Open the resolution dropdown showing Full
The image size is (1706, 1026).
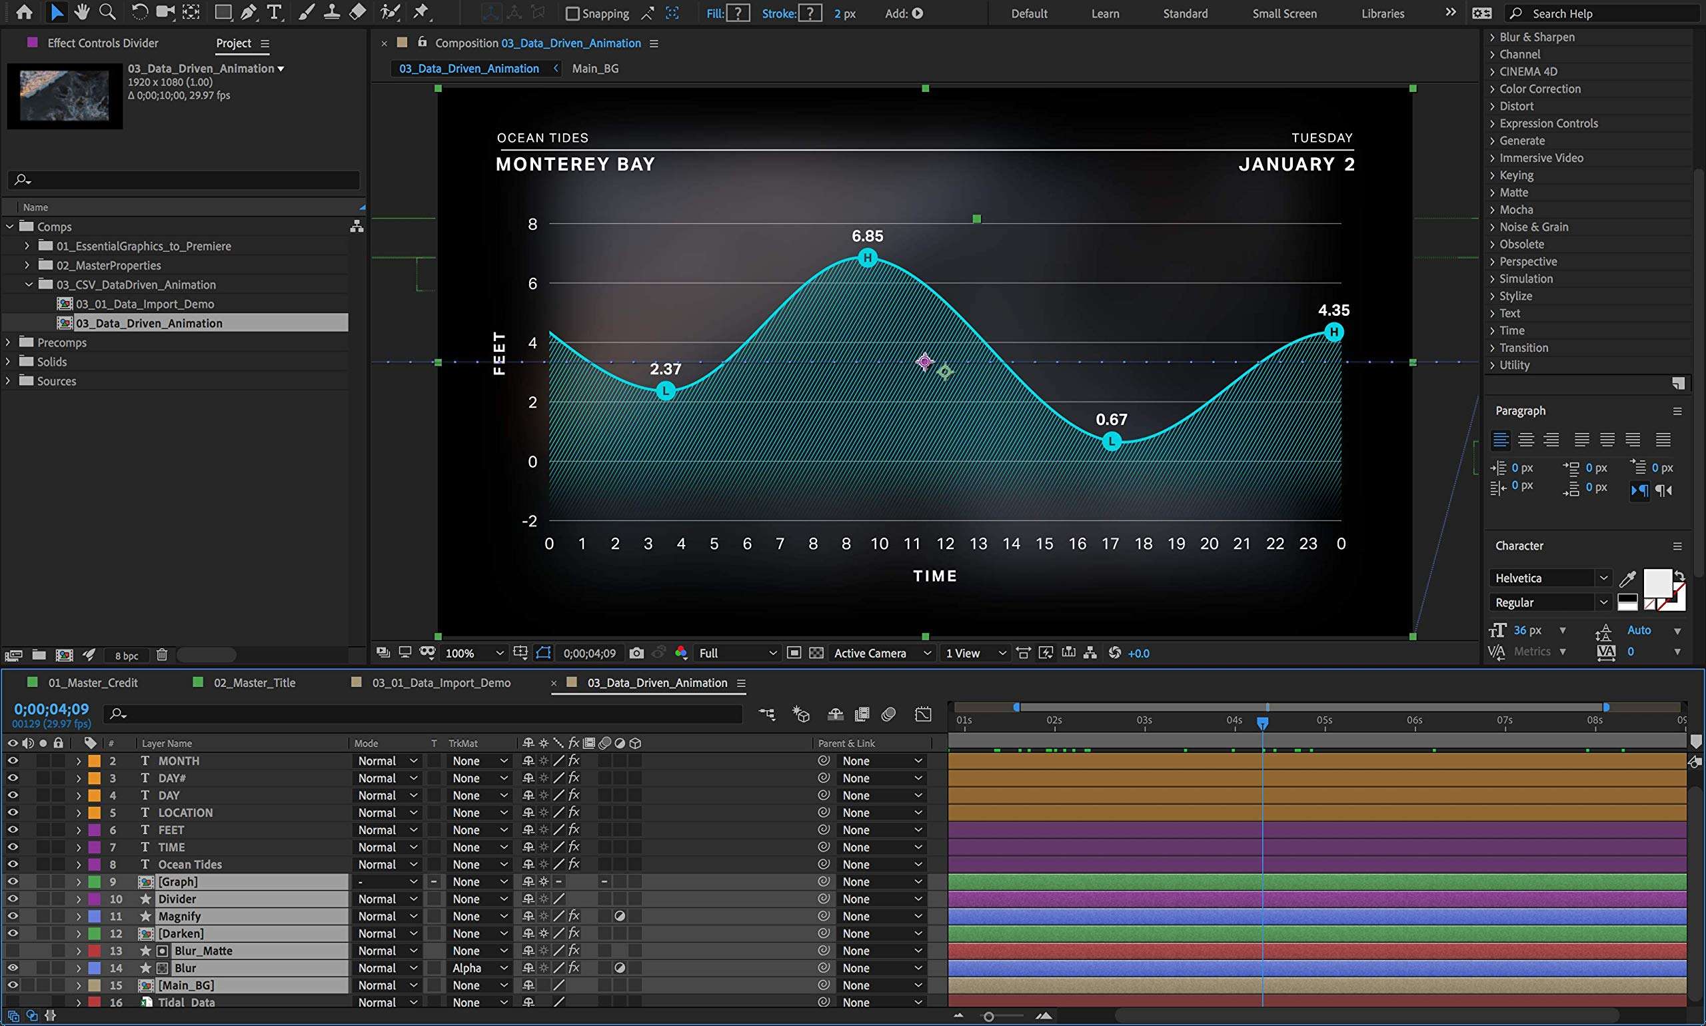coord(736,653)
